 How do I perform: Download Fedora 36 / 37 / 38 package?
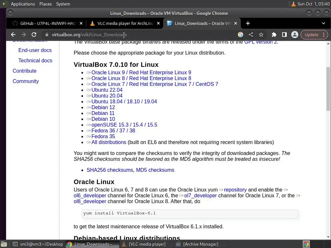tap(113, 130)
